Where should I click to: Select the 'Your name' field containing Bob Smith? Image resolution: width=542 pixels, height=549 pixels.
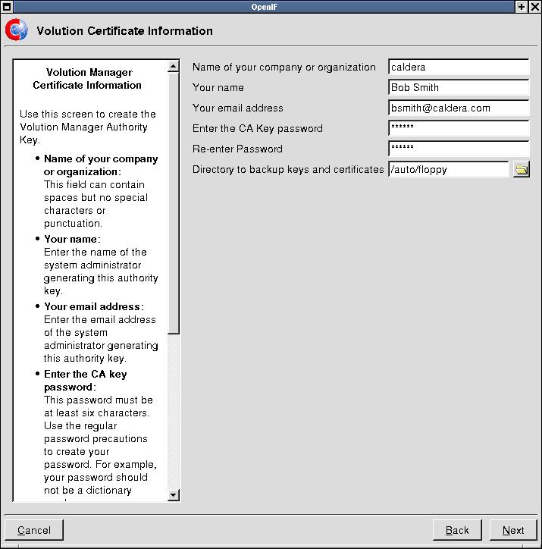pos(458,88)
